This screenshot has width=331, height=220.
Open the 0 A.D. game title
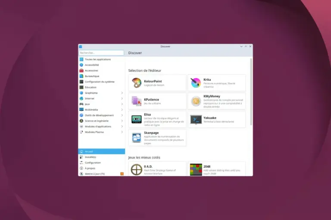pyautogui.click(x=148, y=167)
